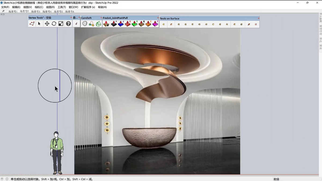The height and width of the screenshot is (181, 322).
Task: Click the status bar info circle icon
Action: tap(7, 179)
